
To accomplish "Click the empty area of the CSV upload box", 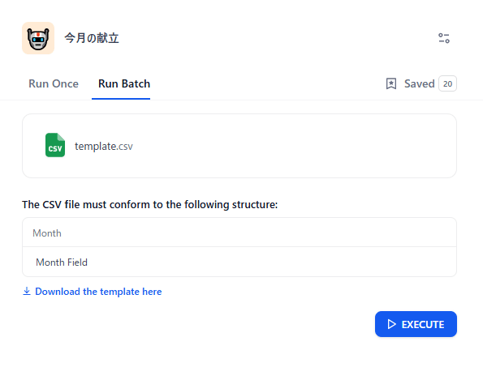I will [292, 146].
